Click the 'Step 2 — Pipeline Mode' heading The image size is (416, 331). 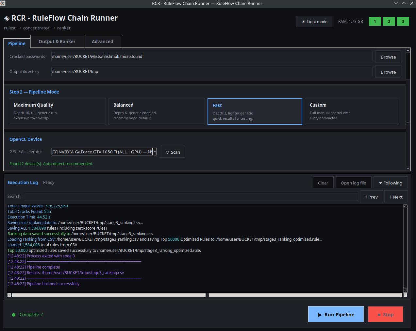pos(34,92)
